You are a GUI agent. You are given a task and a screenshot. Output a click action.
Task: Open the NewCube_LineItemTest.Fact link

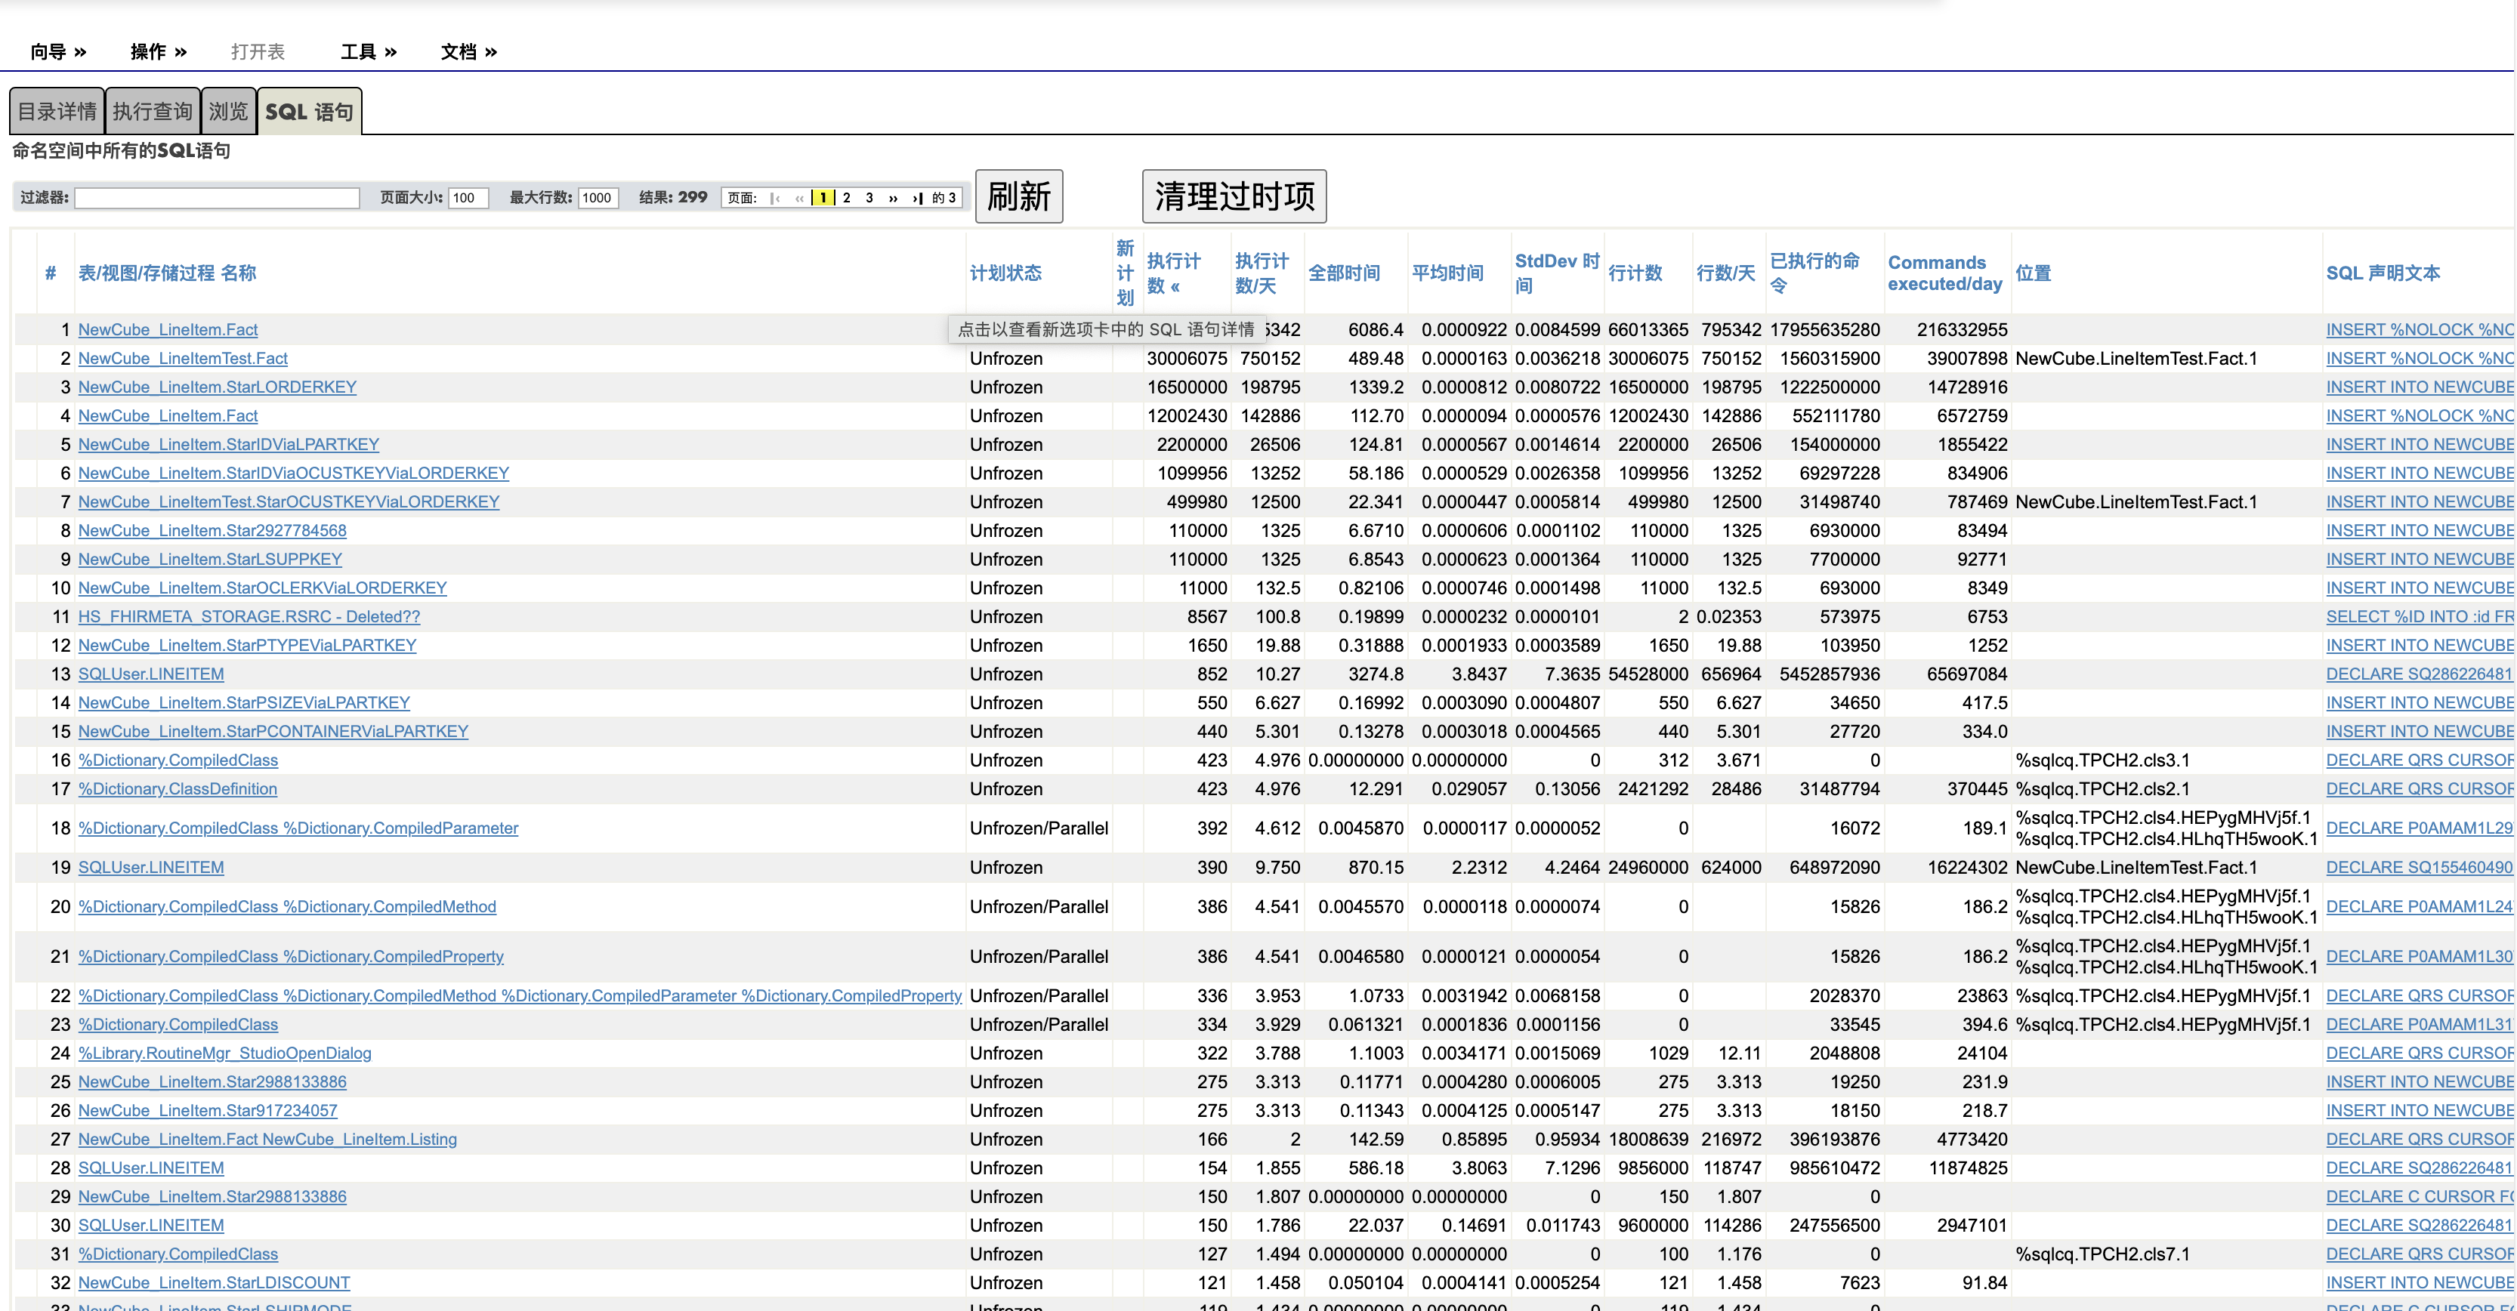pos(183,359)
